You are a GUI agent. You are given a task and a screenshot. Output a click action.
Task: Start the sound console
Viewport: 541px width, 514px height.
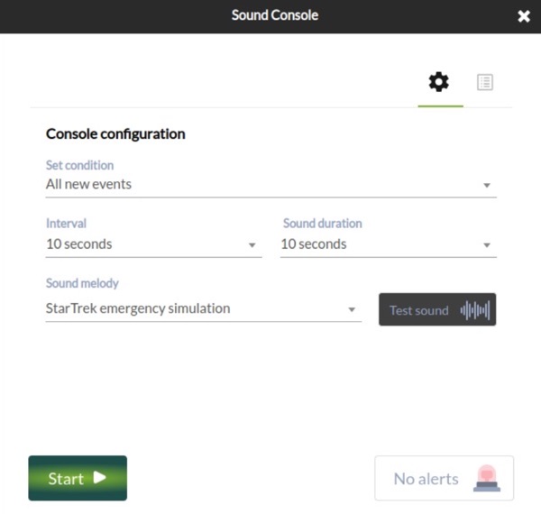click(x=78, y=478)
